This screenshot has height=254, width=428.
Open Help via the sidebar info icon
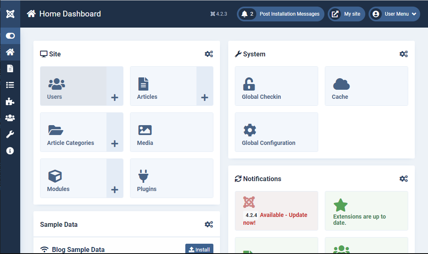tap(10, 151)
